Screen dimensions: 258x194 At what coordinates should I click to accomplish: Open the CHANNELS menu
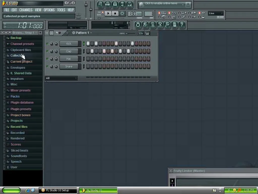tap(26, 10)
